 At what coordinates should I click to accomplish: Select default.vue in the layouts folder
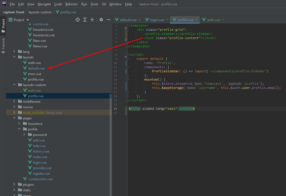click(36, 68)
